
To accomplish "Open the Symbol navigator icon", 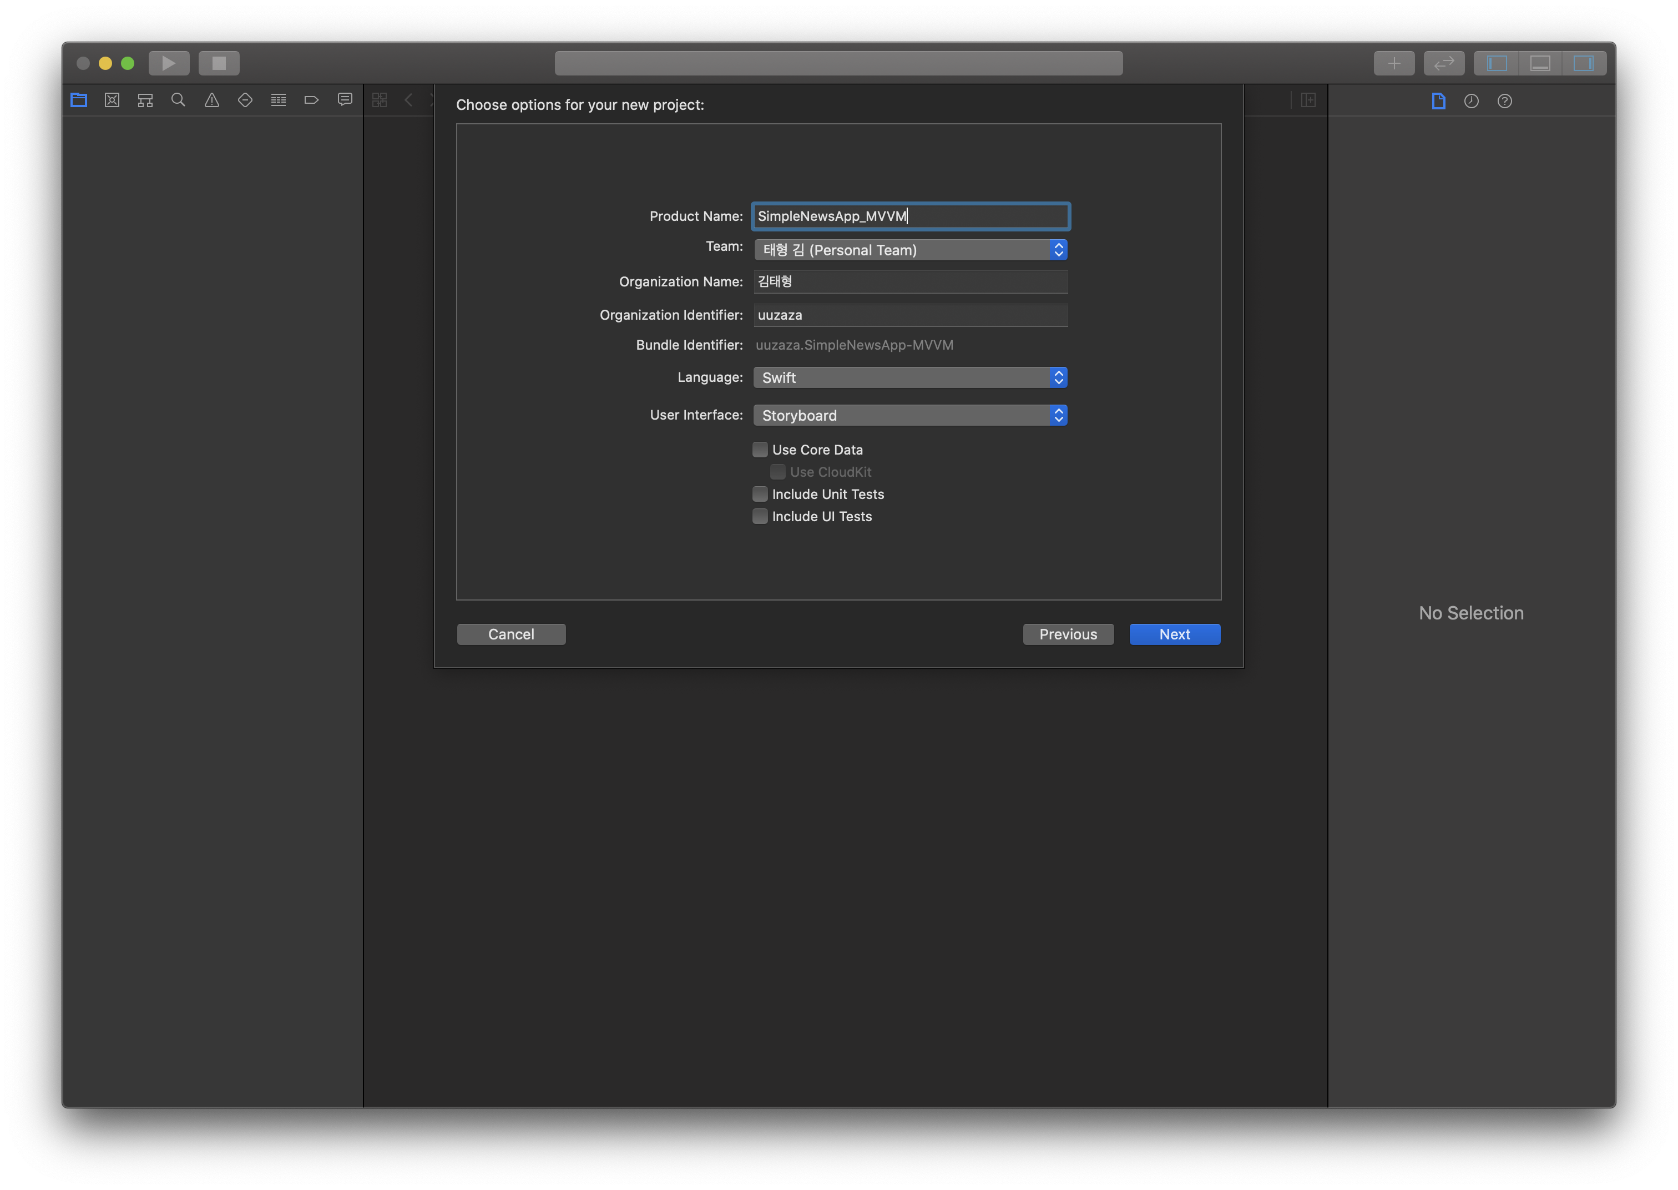I will click(145, 100).
